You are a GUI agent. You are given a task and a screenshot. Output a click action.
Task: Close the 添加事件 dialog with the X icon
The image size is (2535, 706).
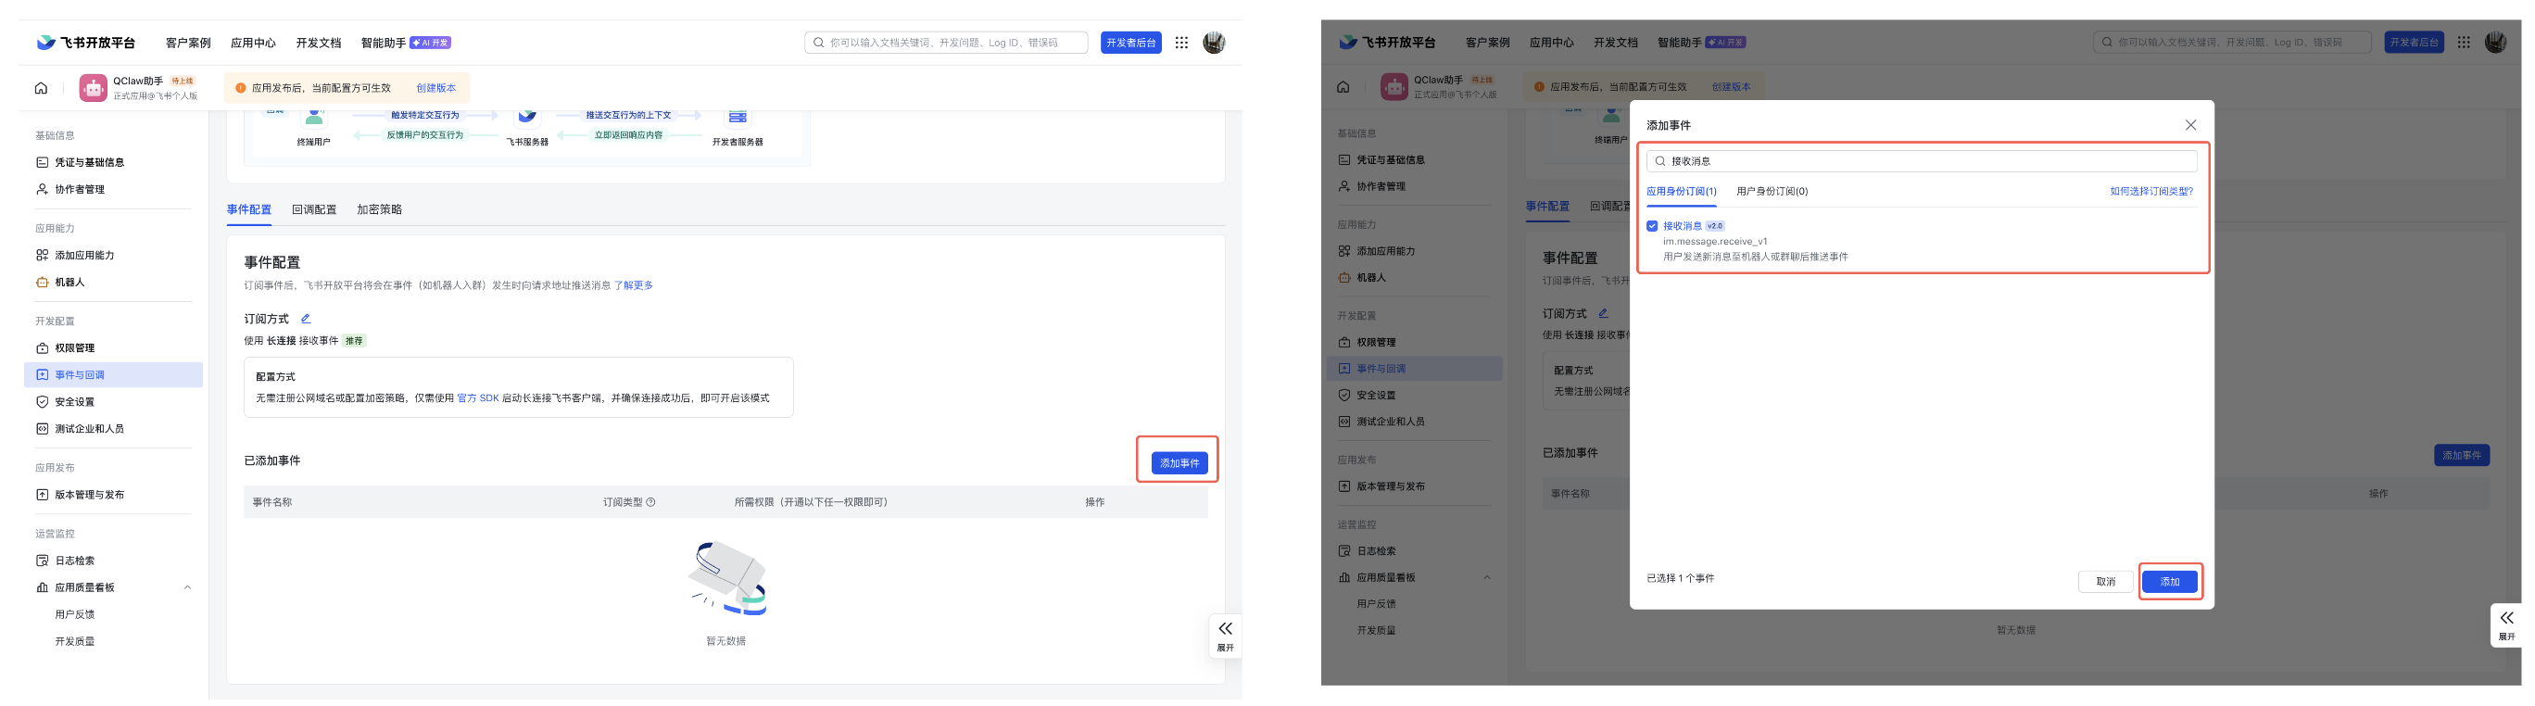pyautogui.click(x=2189, y=125)
